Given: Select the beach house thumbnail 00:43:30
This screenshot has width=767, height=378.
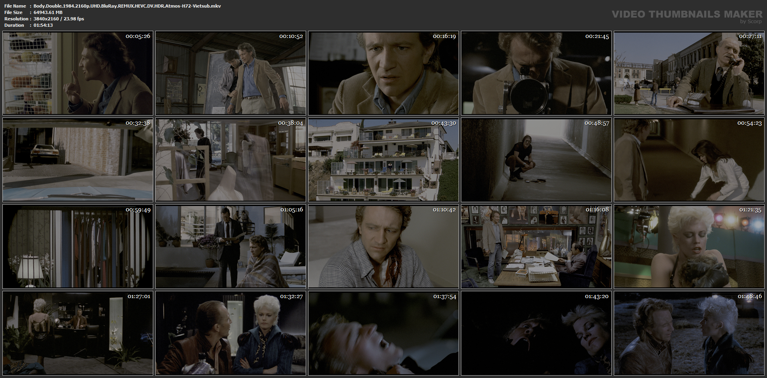Looking at the screenshot, I should (x=383, y=160).
